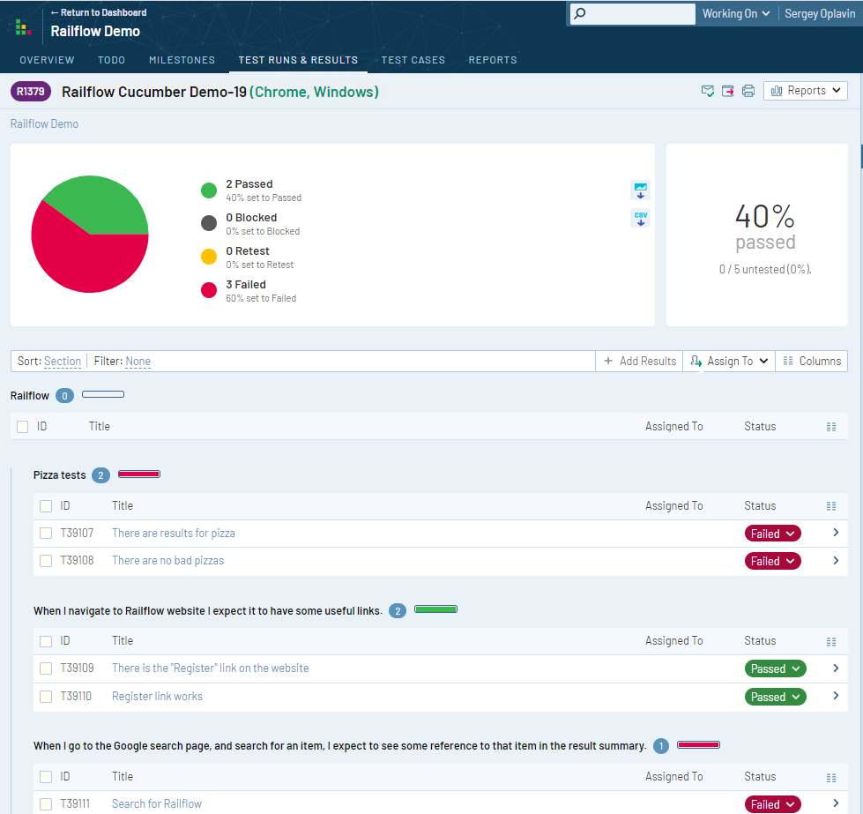Select the checkbox for test T39110
This screenshot has width=863, height=814.
tap(46, 697)
